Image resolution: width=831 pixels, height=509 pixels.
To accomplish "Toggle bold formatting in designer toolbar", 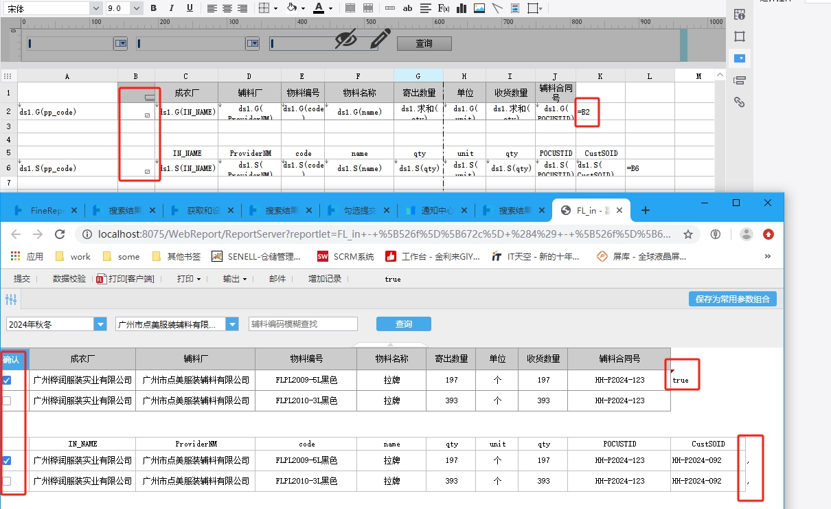I will pos(153,8).
